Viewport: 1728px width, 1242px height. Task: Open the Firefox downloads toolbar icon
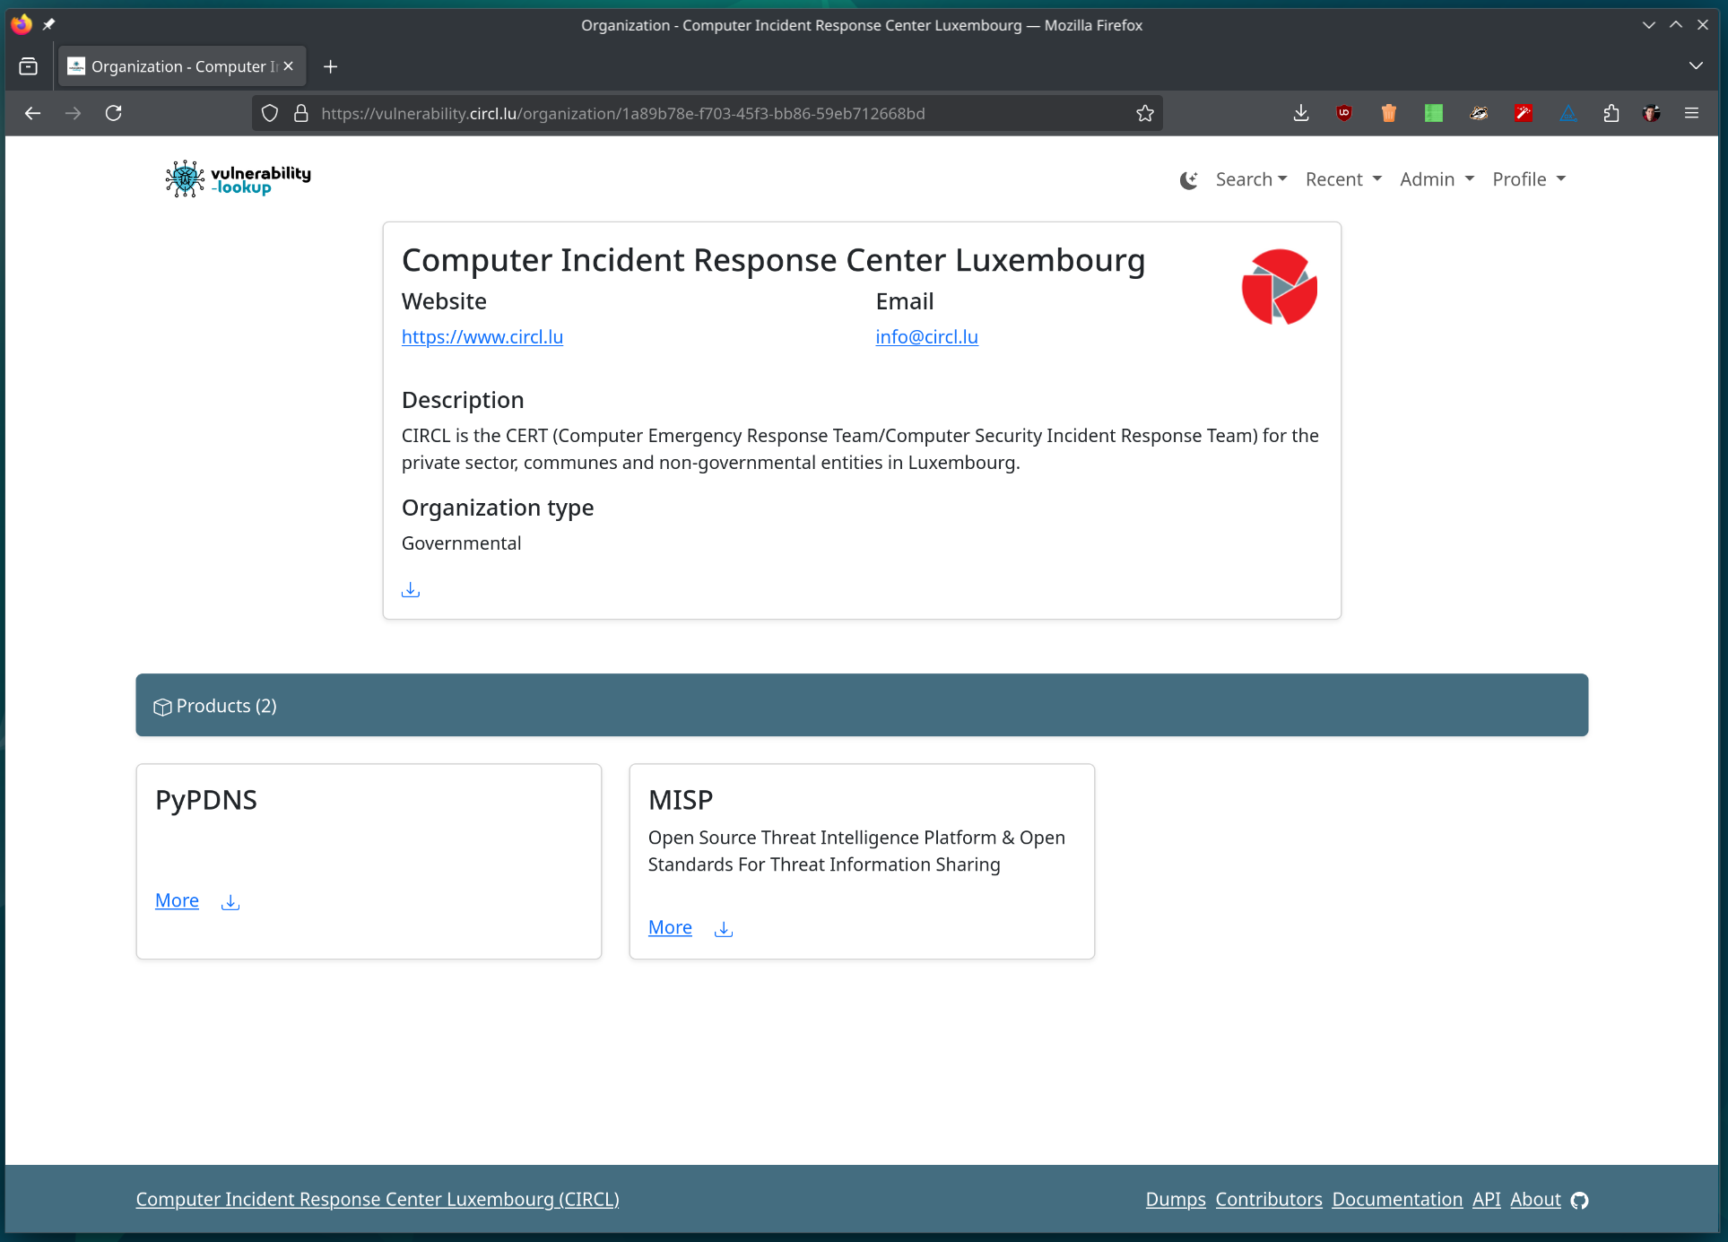[x=1301, y=113]
